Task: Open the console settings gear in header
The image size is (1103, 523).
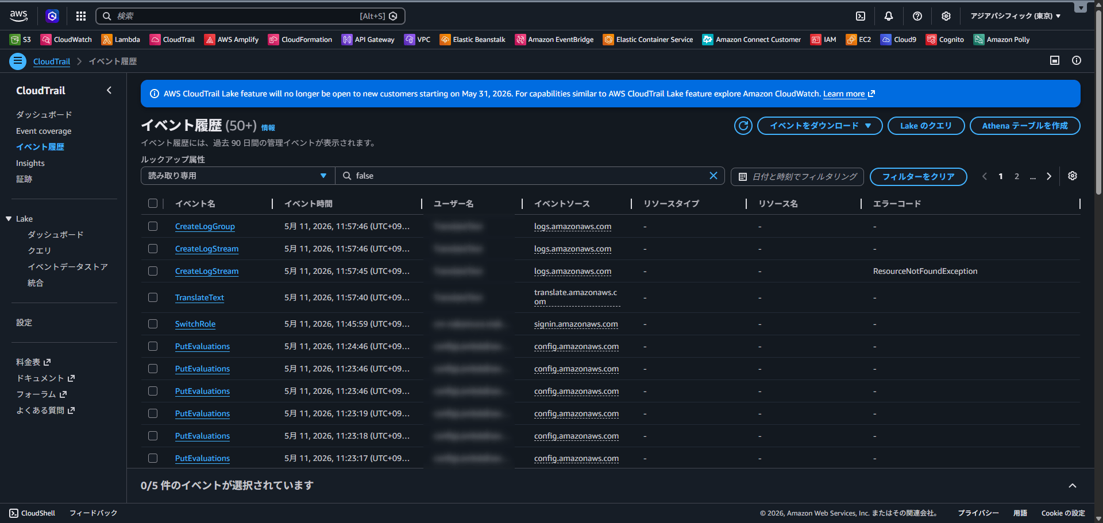Action: [x=946, y=16]
